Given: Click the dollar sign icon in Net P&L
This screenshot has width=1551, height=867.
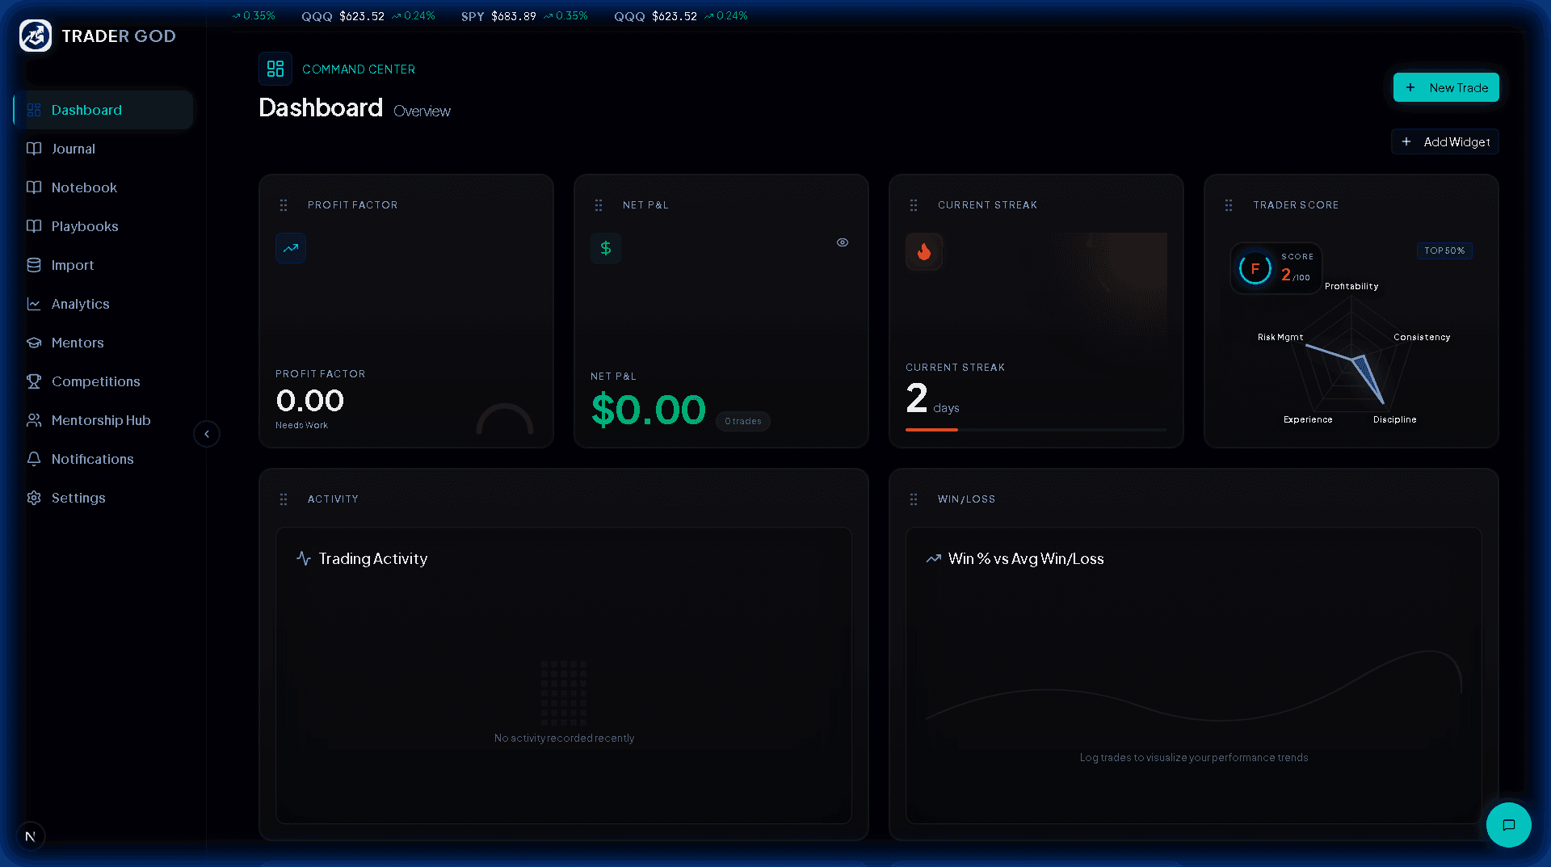Looking at the screenshot, I should click(x=606, y=248).
